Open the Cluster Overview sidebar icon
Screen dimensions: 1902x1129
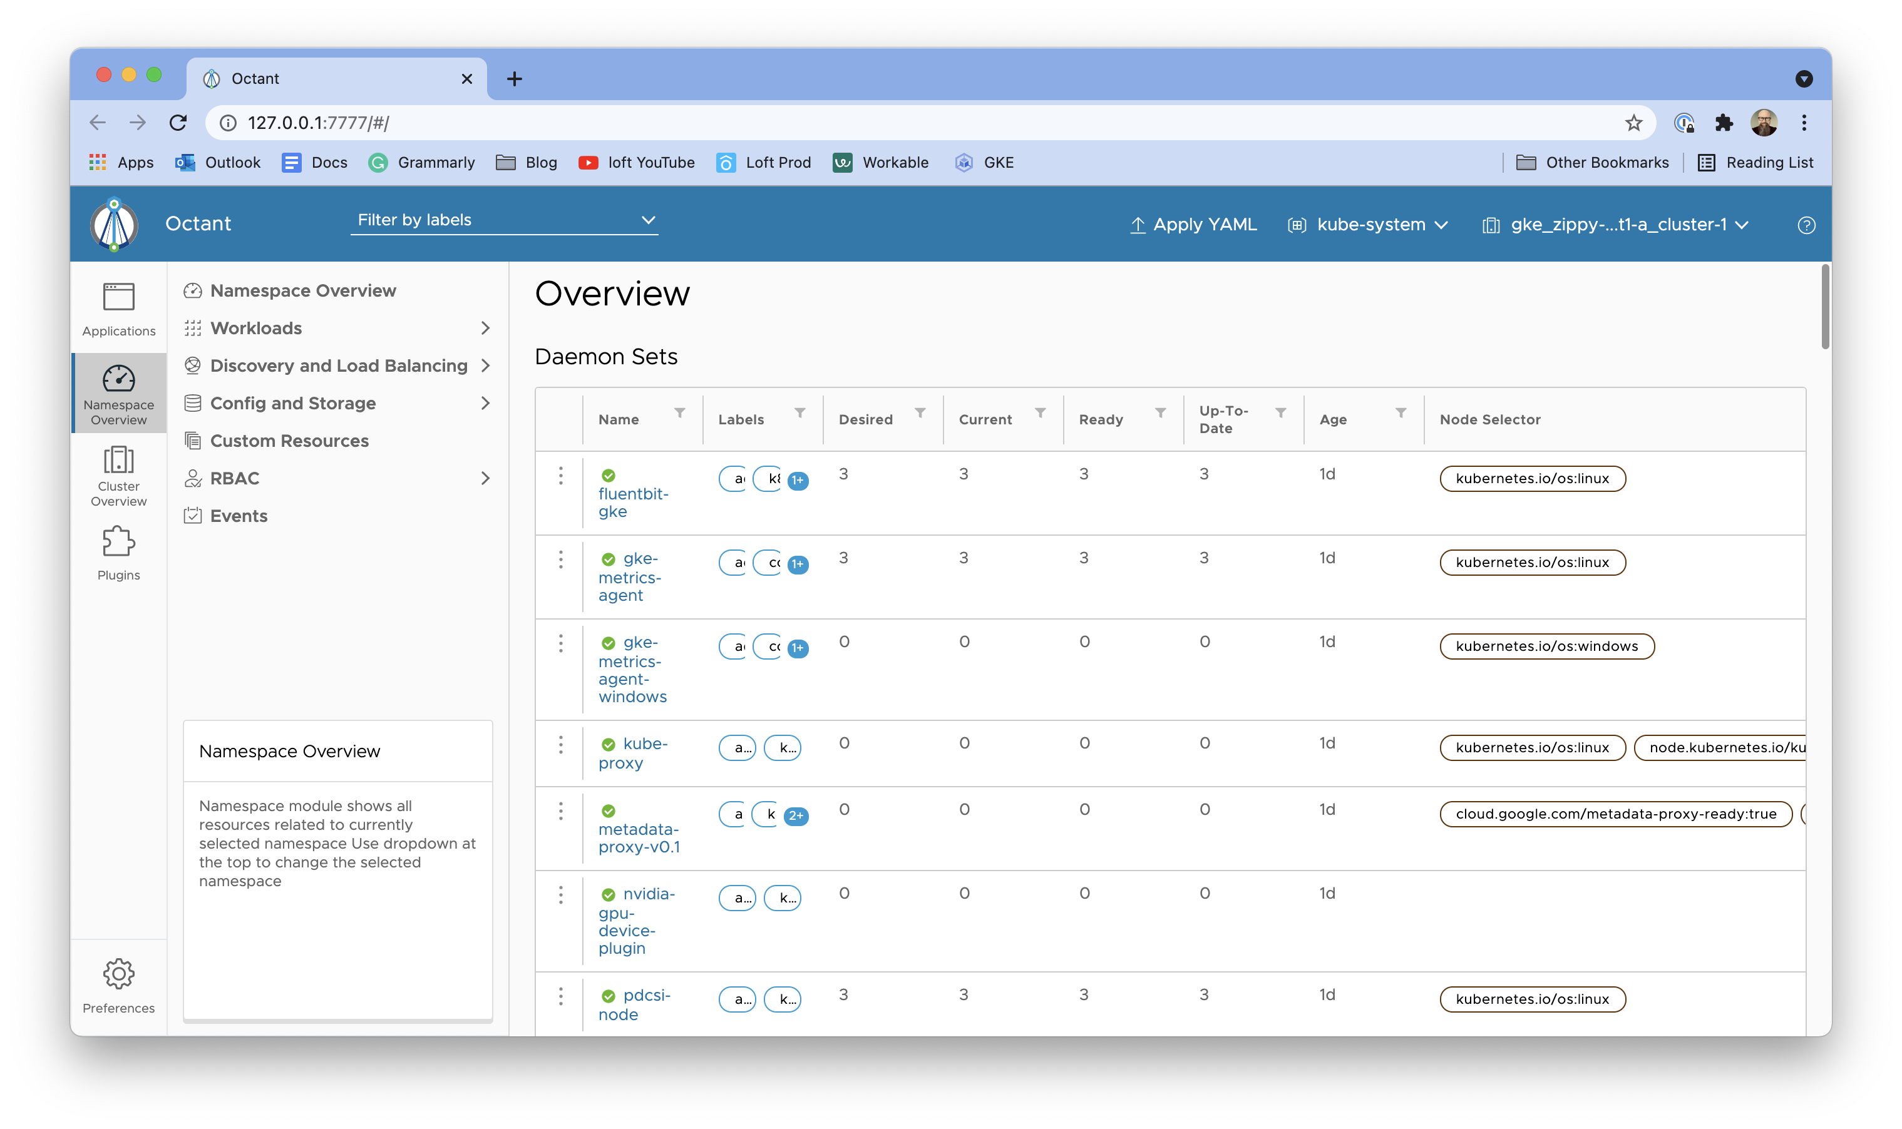pos(119,476)
